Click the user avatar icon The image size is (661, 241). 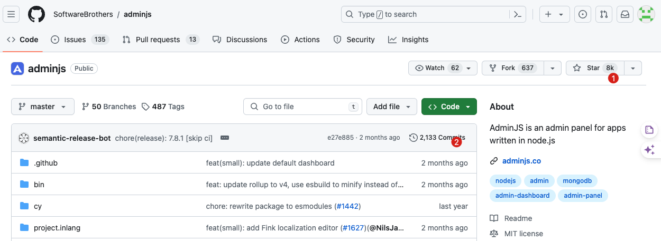pyautogui.click(x=646, y=14)
